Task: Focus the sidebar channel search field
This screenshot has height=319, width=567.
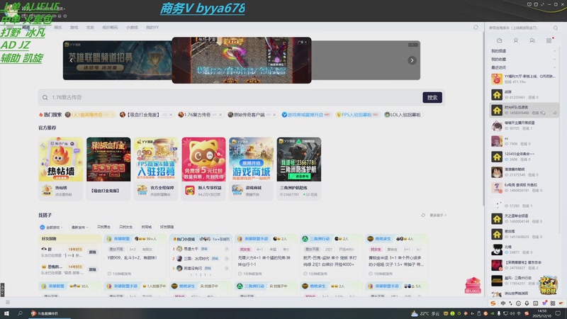Action: click(x=520, y=28)
